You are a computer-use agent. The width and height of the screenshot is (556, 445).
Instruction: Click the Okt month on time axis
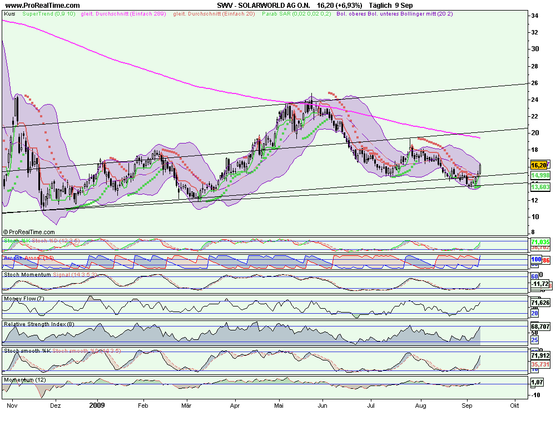coord(514,406)
